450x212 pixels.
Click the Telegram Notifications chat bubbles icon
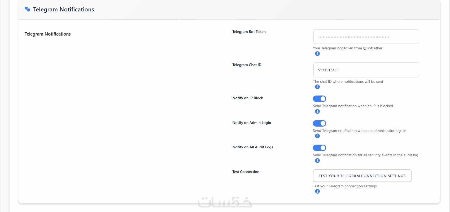click(27, 9)
